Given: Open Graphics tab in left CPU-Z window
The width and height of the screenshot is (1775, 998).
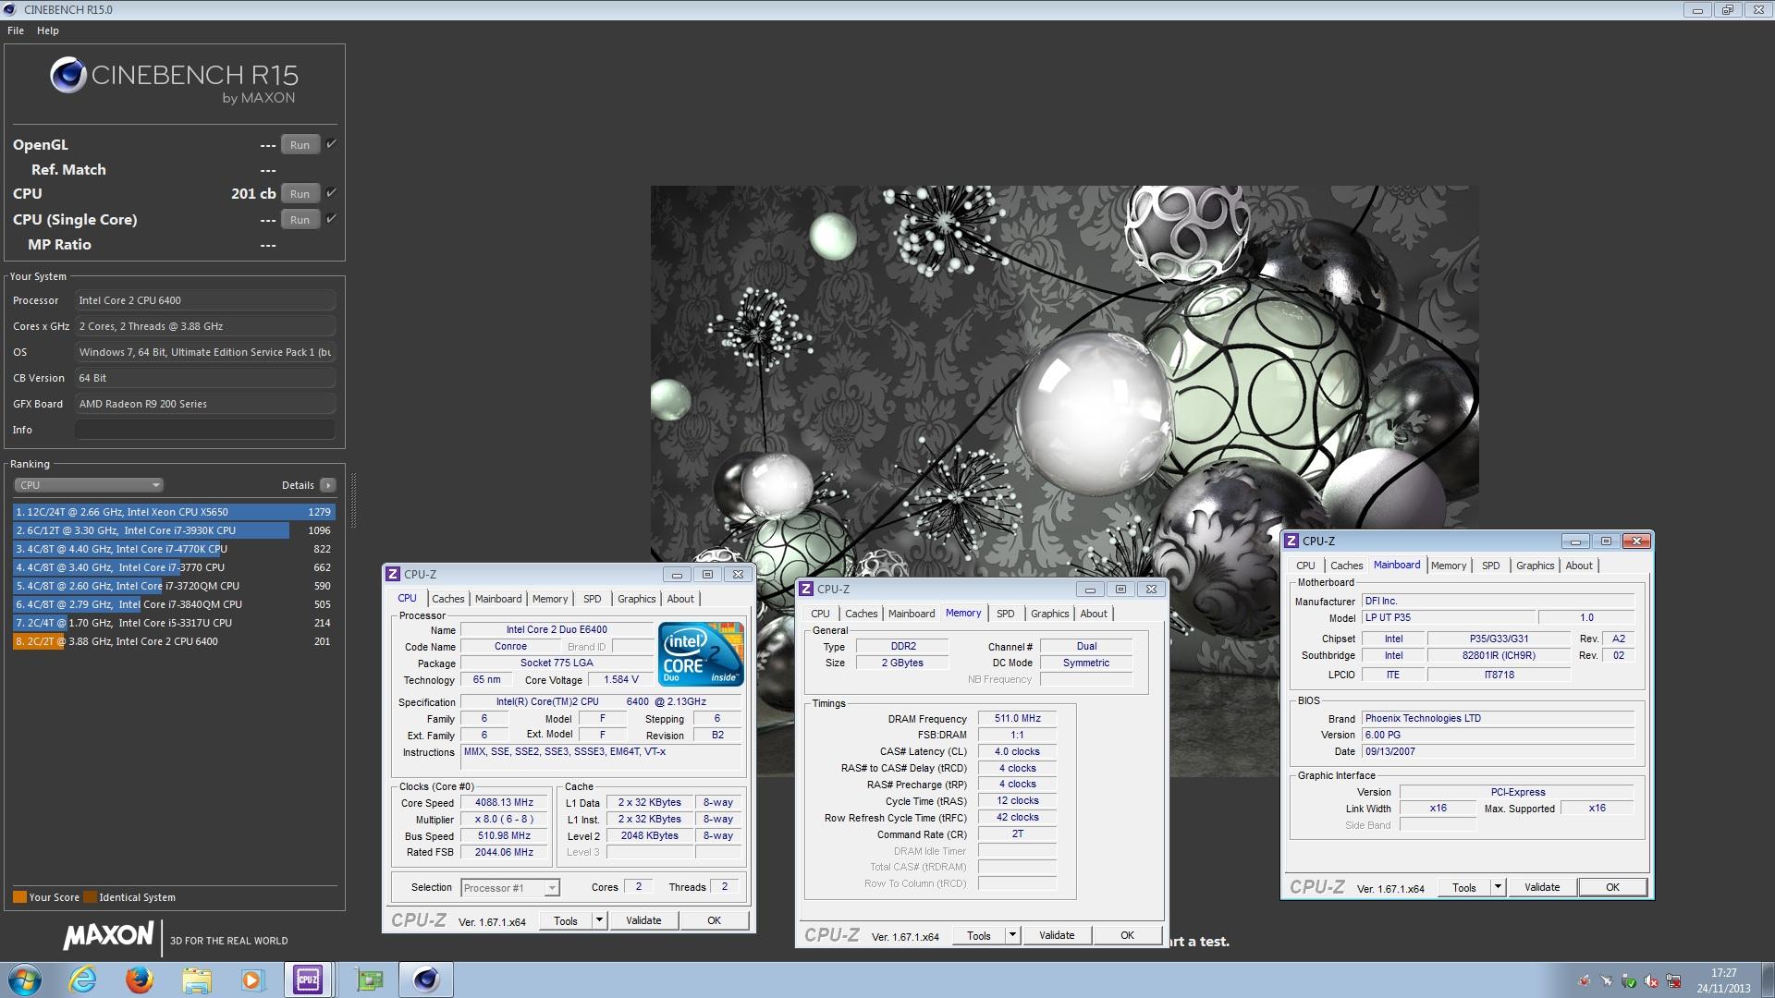Looking at the screenshot, I should pyautogui.click(x=637, y=599).
